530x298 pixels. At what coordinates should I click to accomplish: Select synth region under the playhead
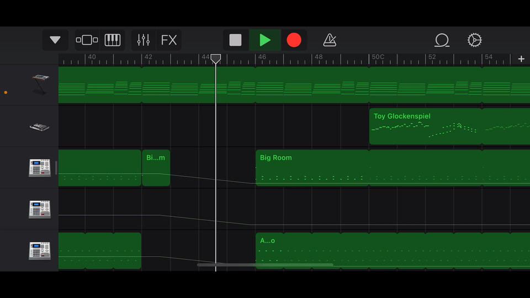tap(199, 85)
